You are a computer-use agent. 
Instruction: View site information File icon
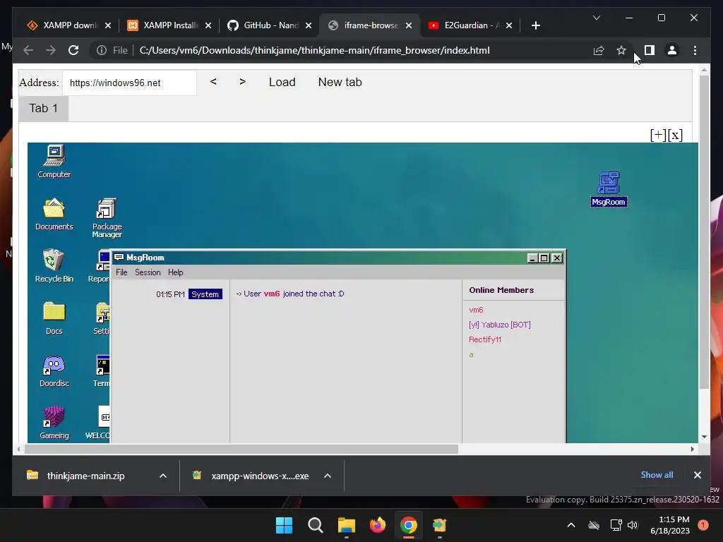(x=112, y=50)
